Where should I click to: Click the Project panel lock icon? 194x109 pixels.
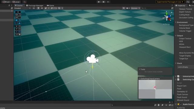[170, 102]
